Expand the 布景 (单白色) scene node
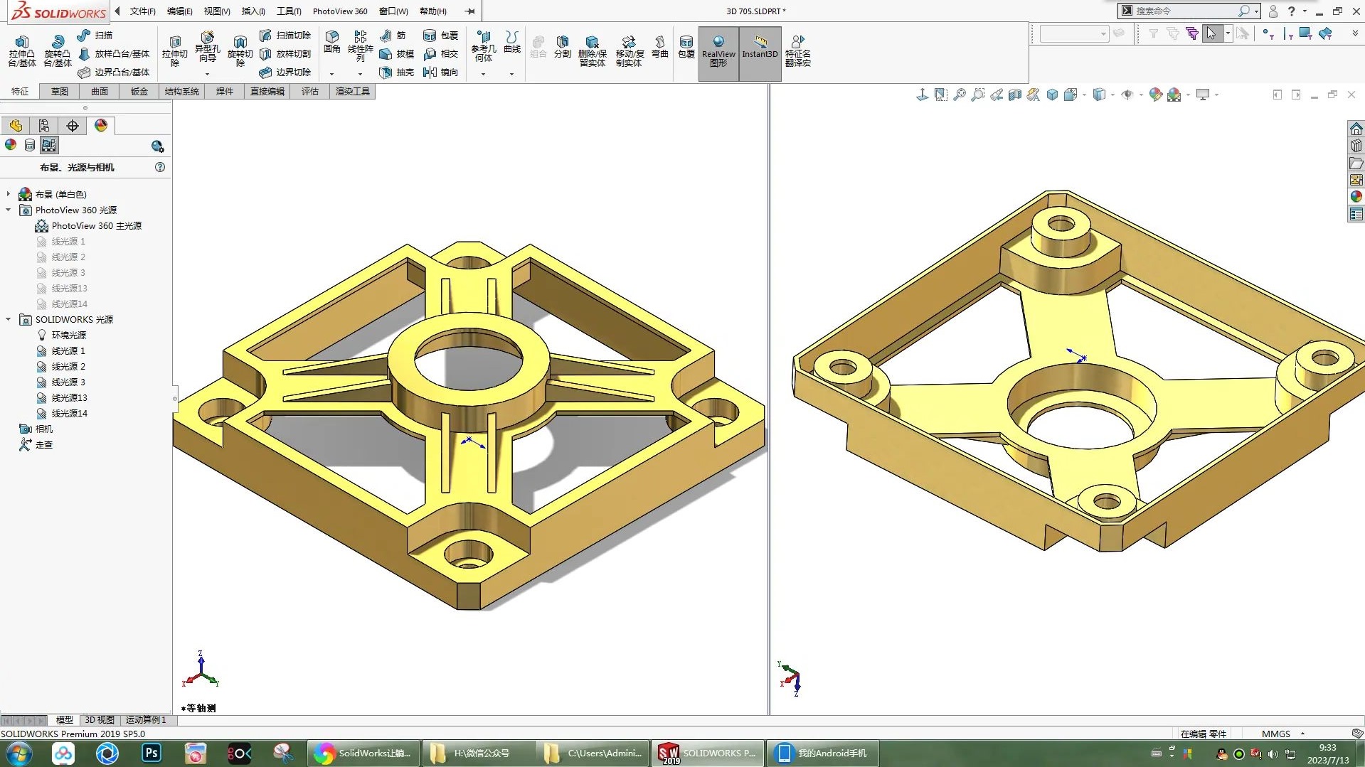This screenshot has height=767, width=1365. (9, 194)
